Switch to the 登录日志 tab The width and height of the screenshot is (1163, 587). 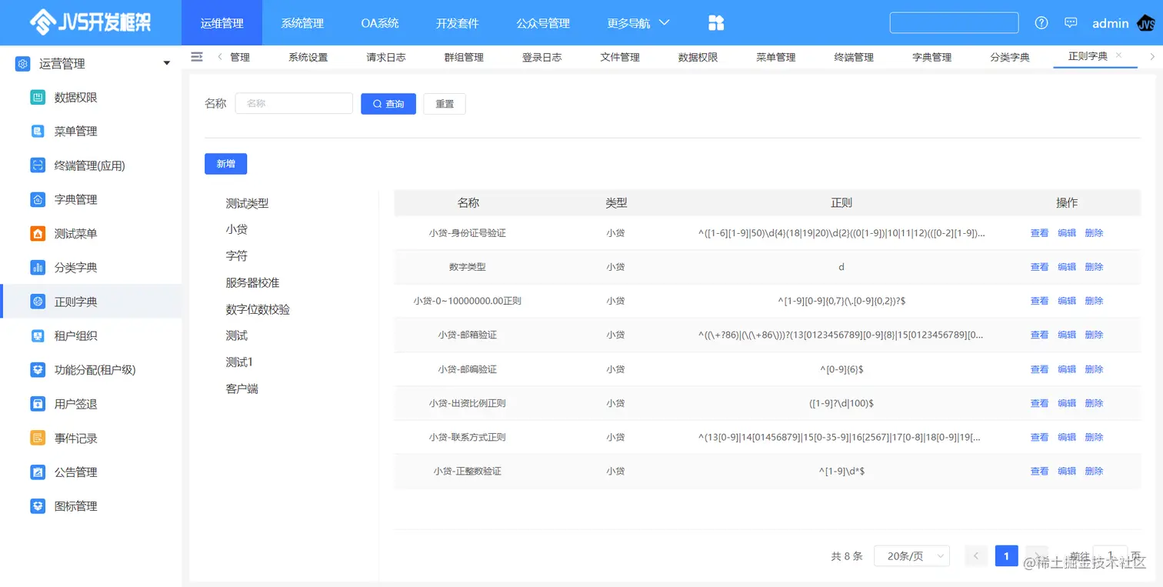point(542,57)
